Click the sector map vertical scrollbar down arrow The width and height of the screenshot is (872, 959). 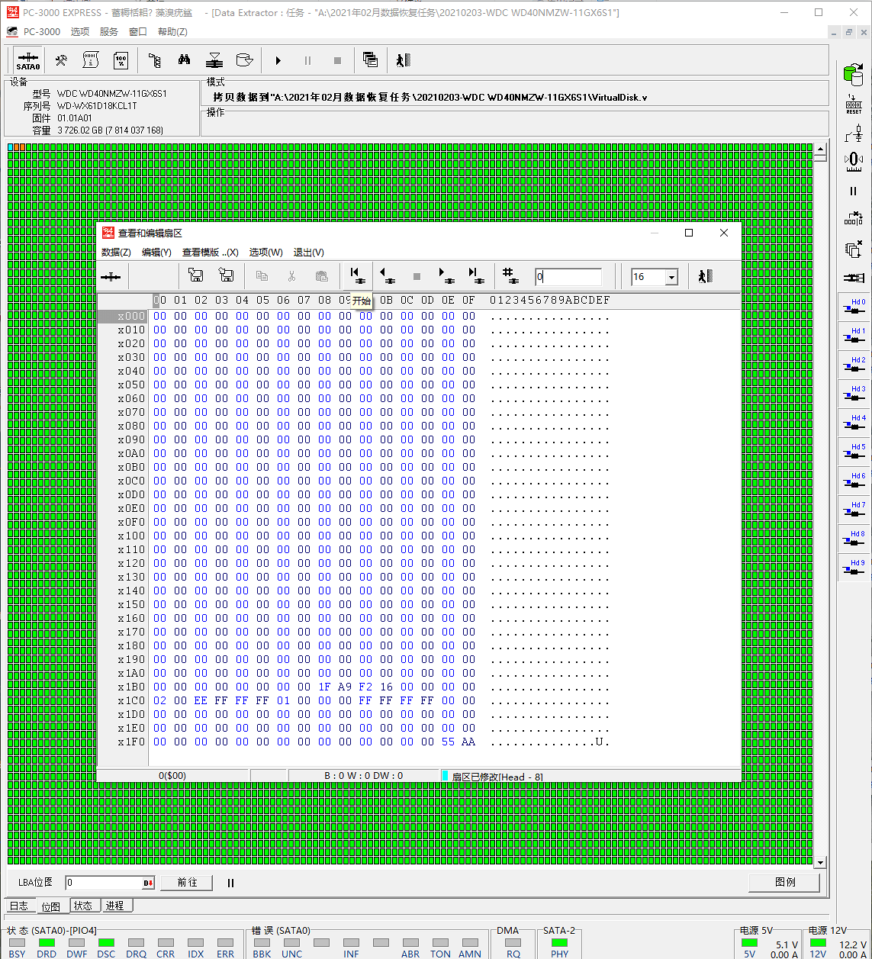820,862
